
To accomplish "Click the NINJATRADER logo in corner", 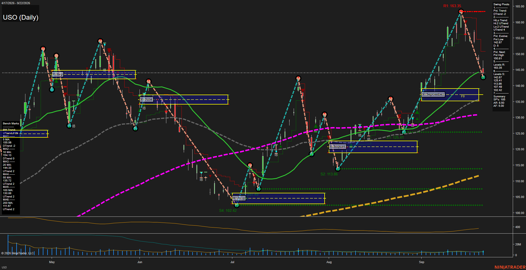I will click(x=510, y=267).
